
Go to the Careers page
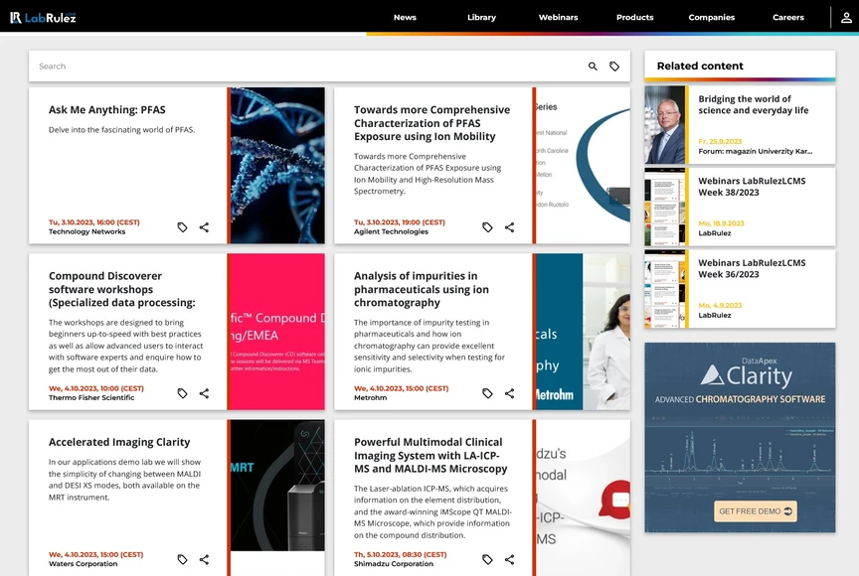(x=787, y=17)
